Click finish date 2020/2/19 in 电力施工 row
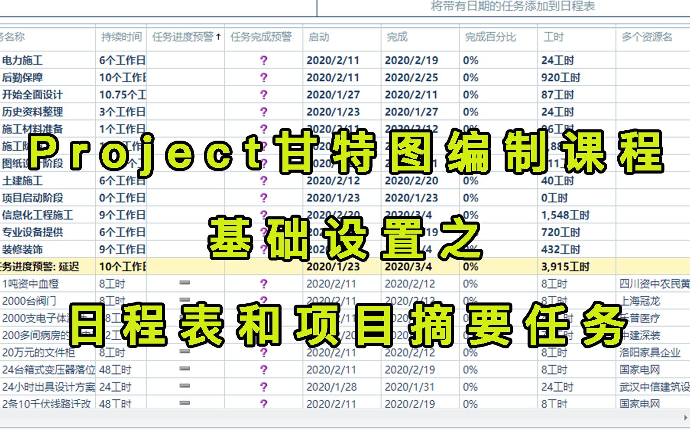The image size is (690, 431). pyautogui.click(x=411, y=60)
